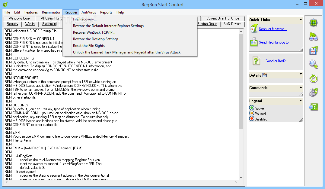Collapse the Commands panel
The height and width of the screenshot is (189, 325).
301,87
